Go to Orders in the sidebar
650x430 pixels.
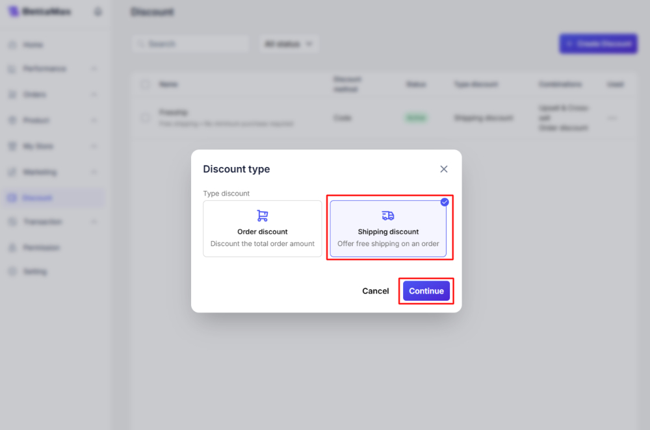[35, 95]
